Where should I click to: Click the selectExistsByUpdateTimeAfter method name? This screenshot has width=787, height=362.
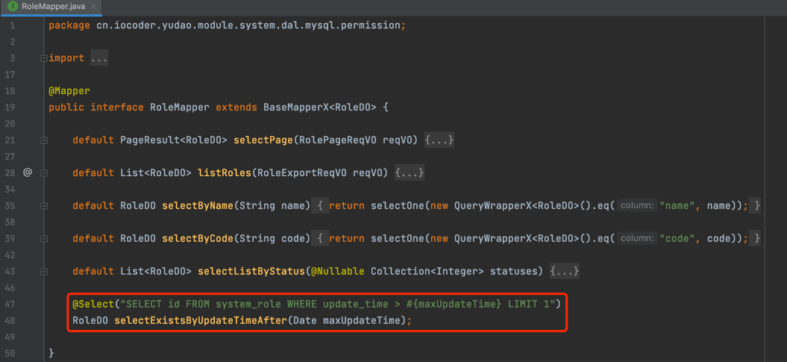(x=198, y=321)
